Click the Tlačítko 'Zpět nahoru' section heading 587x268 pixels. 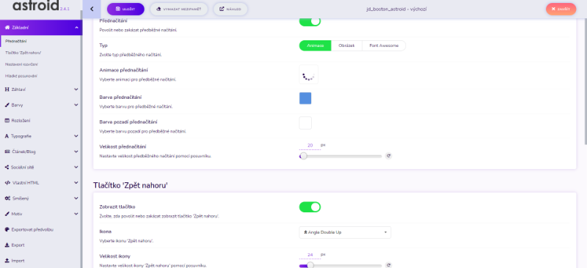(130, 185)
